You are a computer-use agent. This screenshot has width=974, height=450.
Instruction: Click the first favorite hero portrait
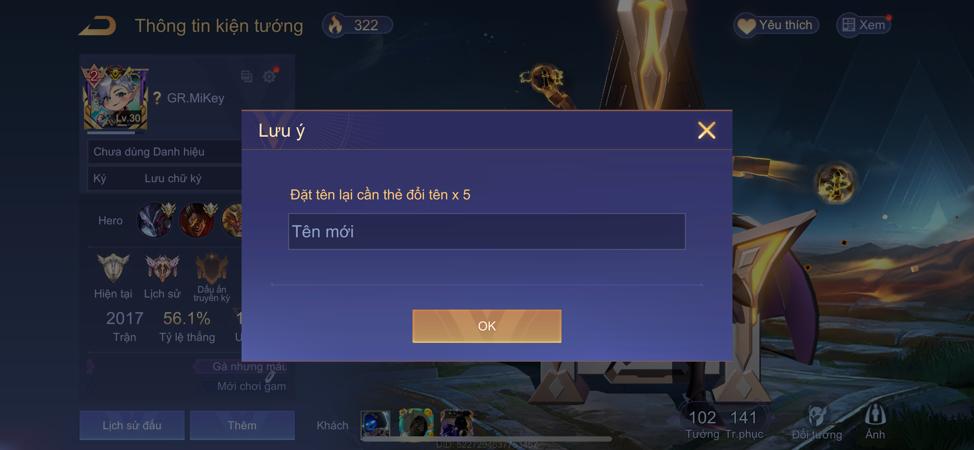tap(156, 220)
